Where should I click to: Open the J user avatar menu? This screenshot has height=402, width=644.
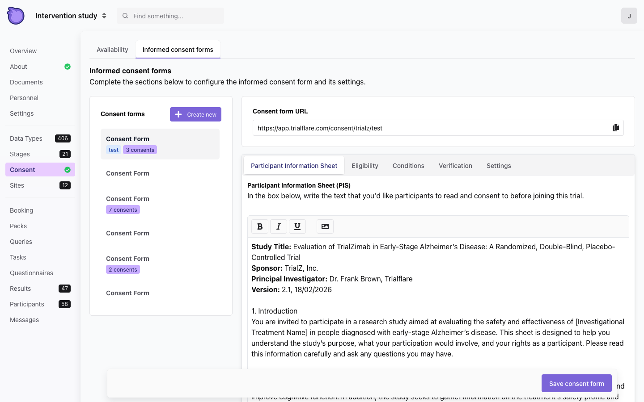coord(629,16)
